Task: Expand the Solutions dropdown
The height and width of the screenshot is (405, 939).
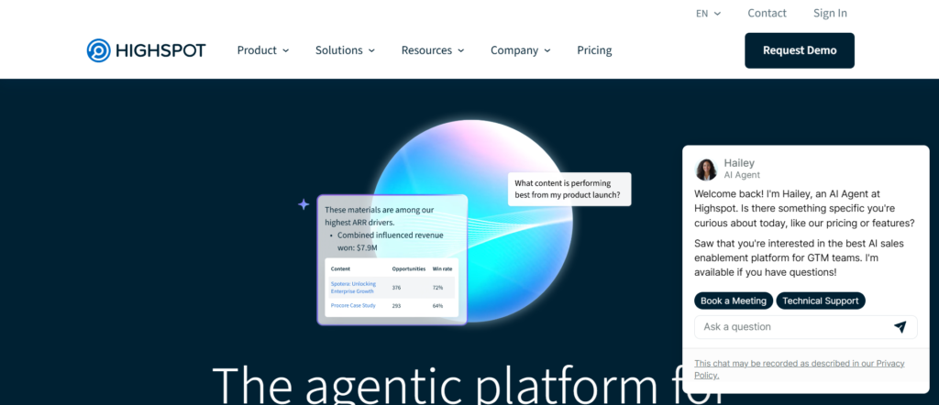Action: pyautogui.click(x=345, y=50)
